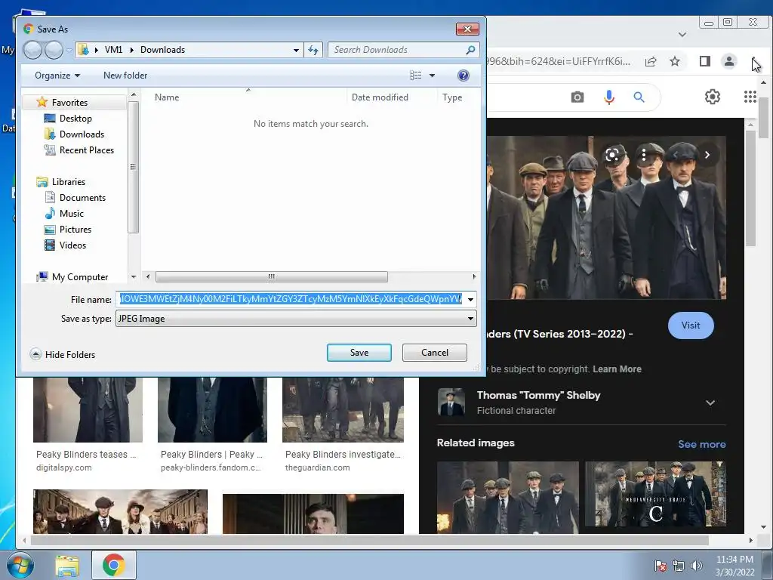Open the Music library
The height and width of the screenshot is (580, 773).
coord(72,214)
